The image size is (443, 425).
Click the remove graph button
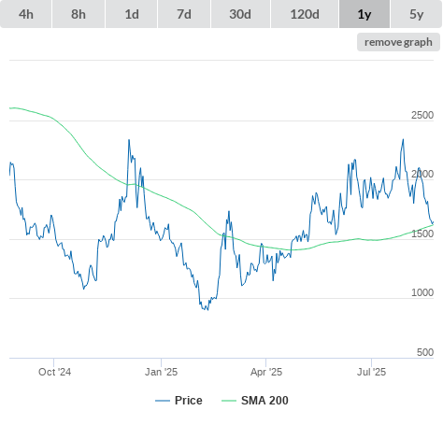398,42
